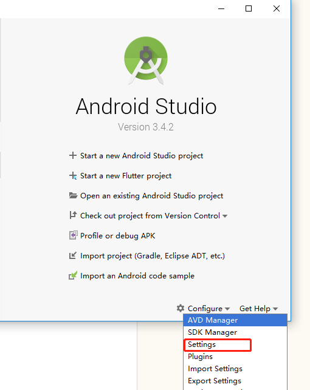Click the Import Android code sample icon

(73, 275)
